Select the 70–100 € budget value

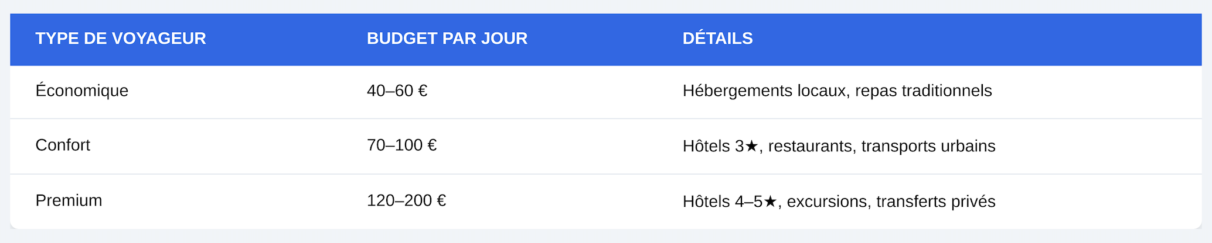click(401, 145)
